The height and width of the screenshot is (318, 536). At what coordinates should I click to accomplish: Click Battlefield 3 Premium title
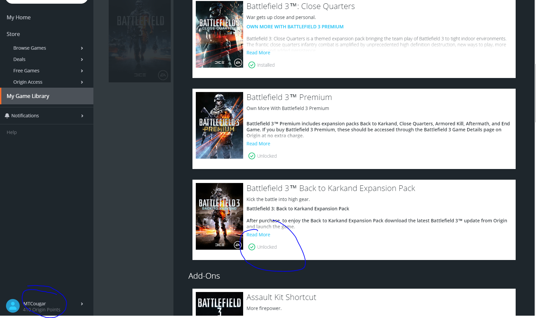(289, 97)
